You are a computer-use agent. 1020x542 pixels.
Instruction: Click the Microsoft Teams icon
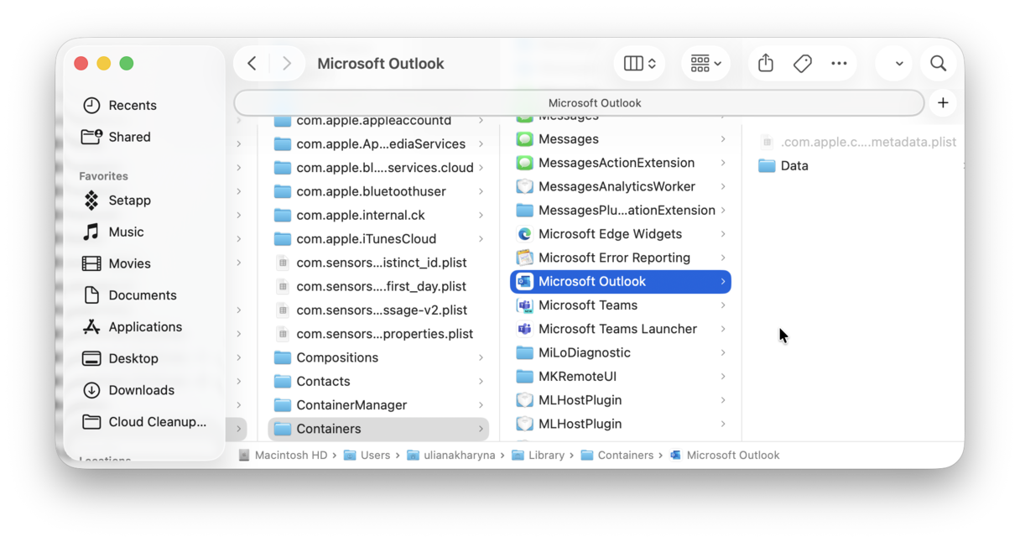pos(524,305)
